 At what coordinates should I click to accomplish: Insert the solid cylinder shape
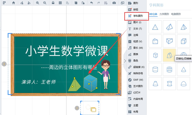click(155, 69)
